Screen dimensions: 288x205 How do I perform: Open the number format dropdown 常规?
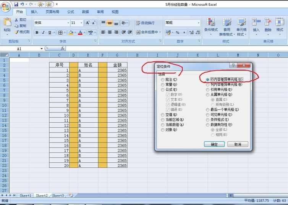pos(198,23)
